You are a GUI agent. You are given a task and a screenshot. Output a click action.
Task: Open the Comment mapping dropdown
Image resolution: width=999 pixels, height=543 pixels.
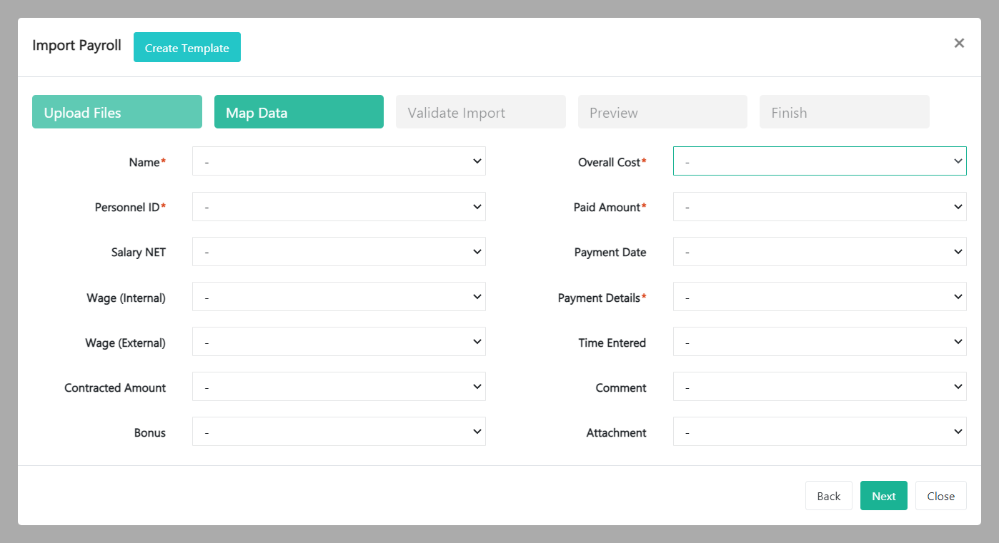819,386
